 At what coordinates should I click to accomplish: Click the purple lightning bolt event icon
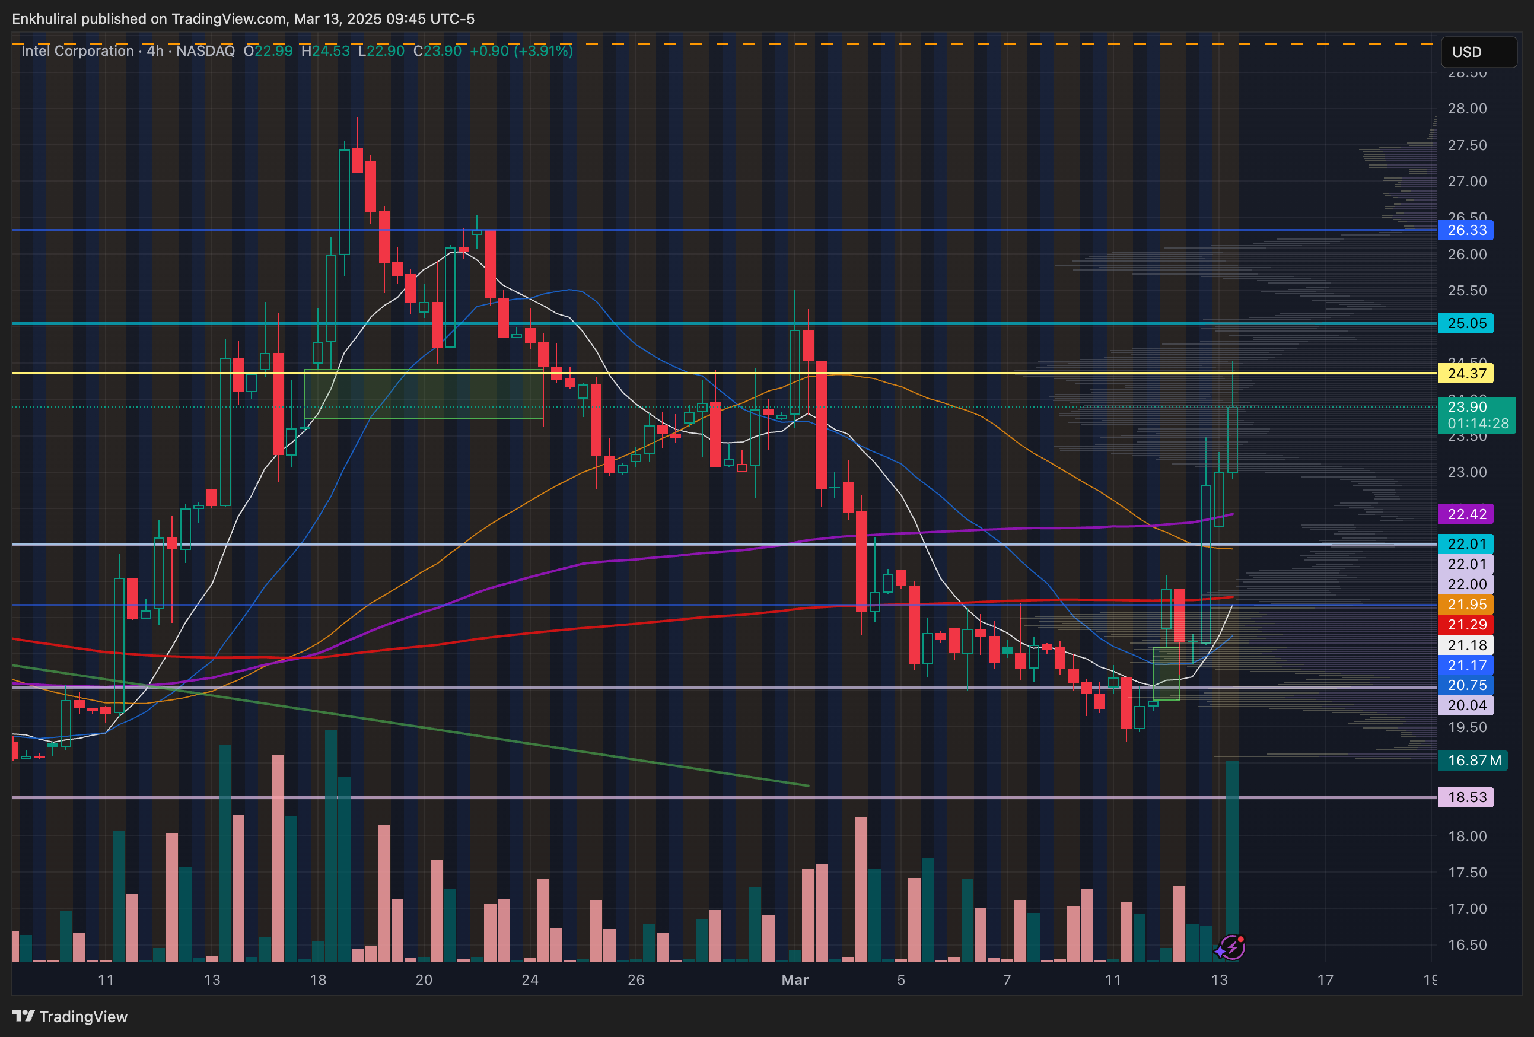1233,948
